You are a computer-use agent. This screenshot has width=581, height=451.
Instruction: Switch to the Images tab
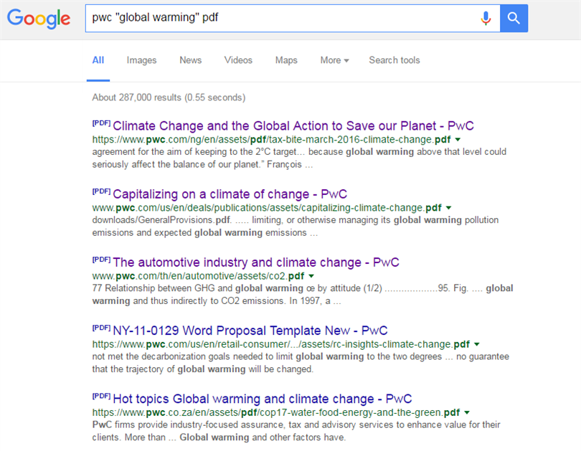(x=141, y=60)
